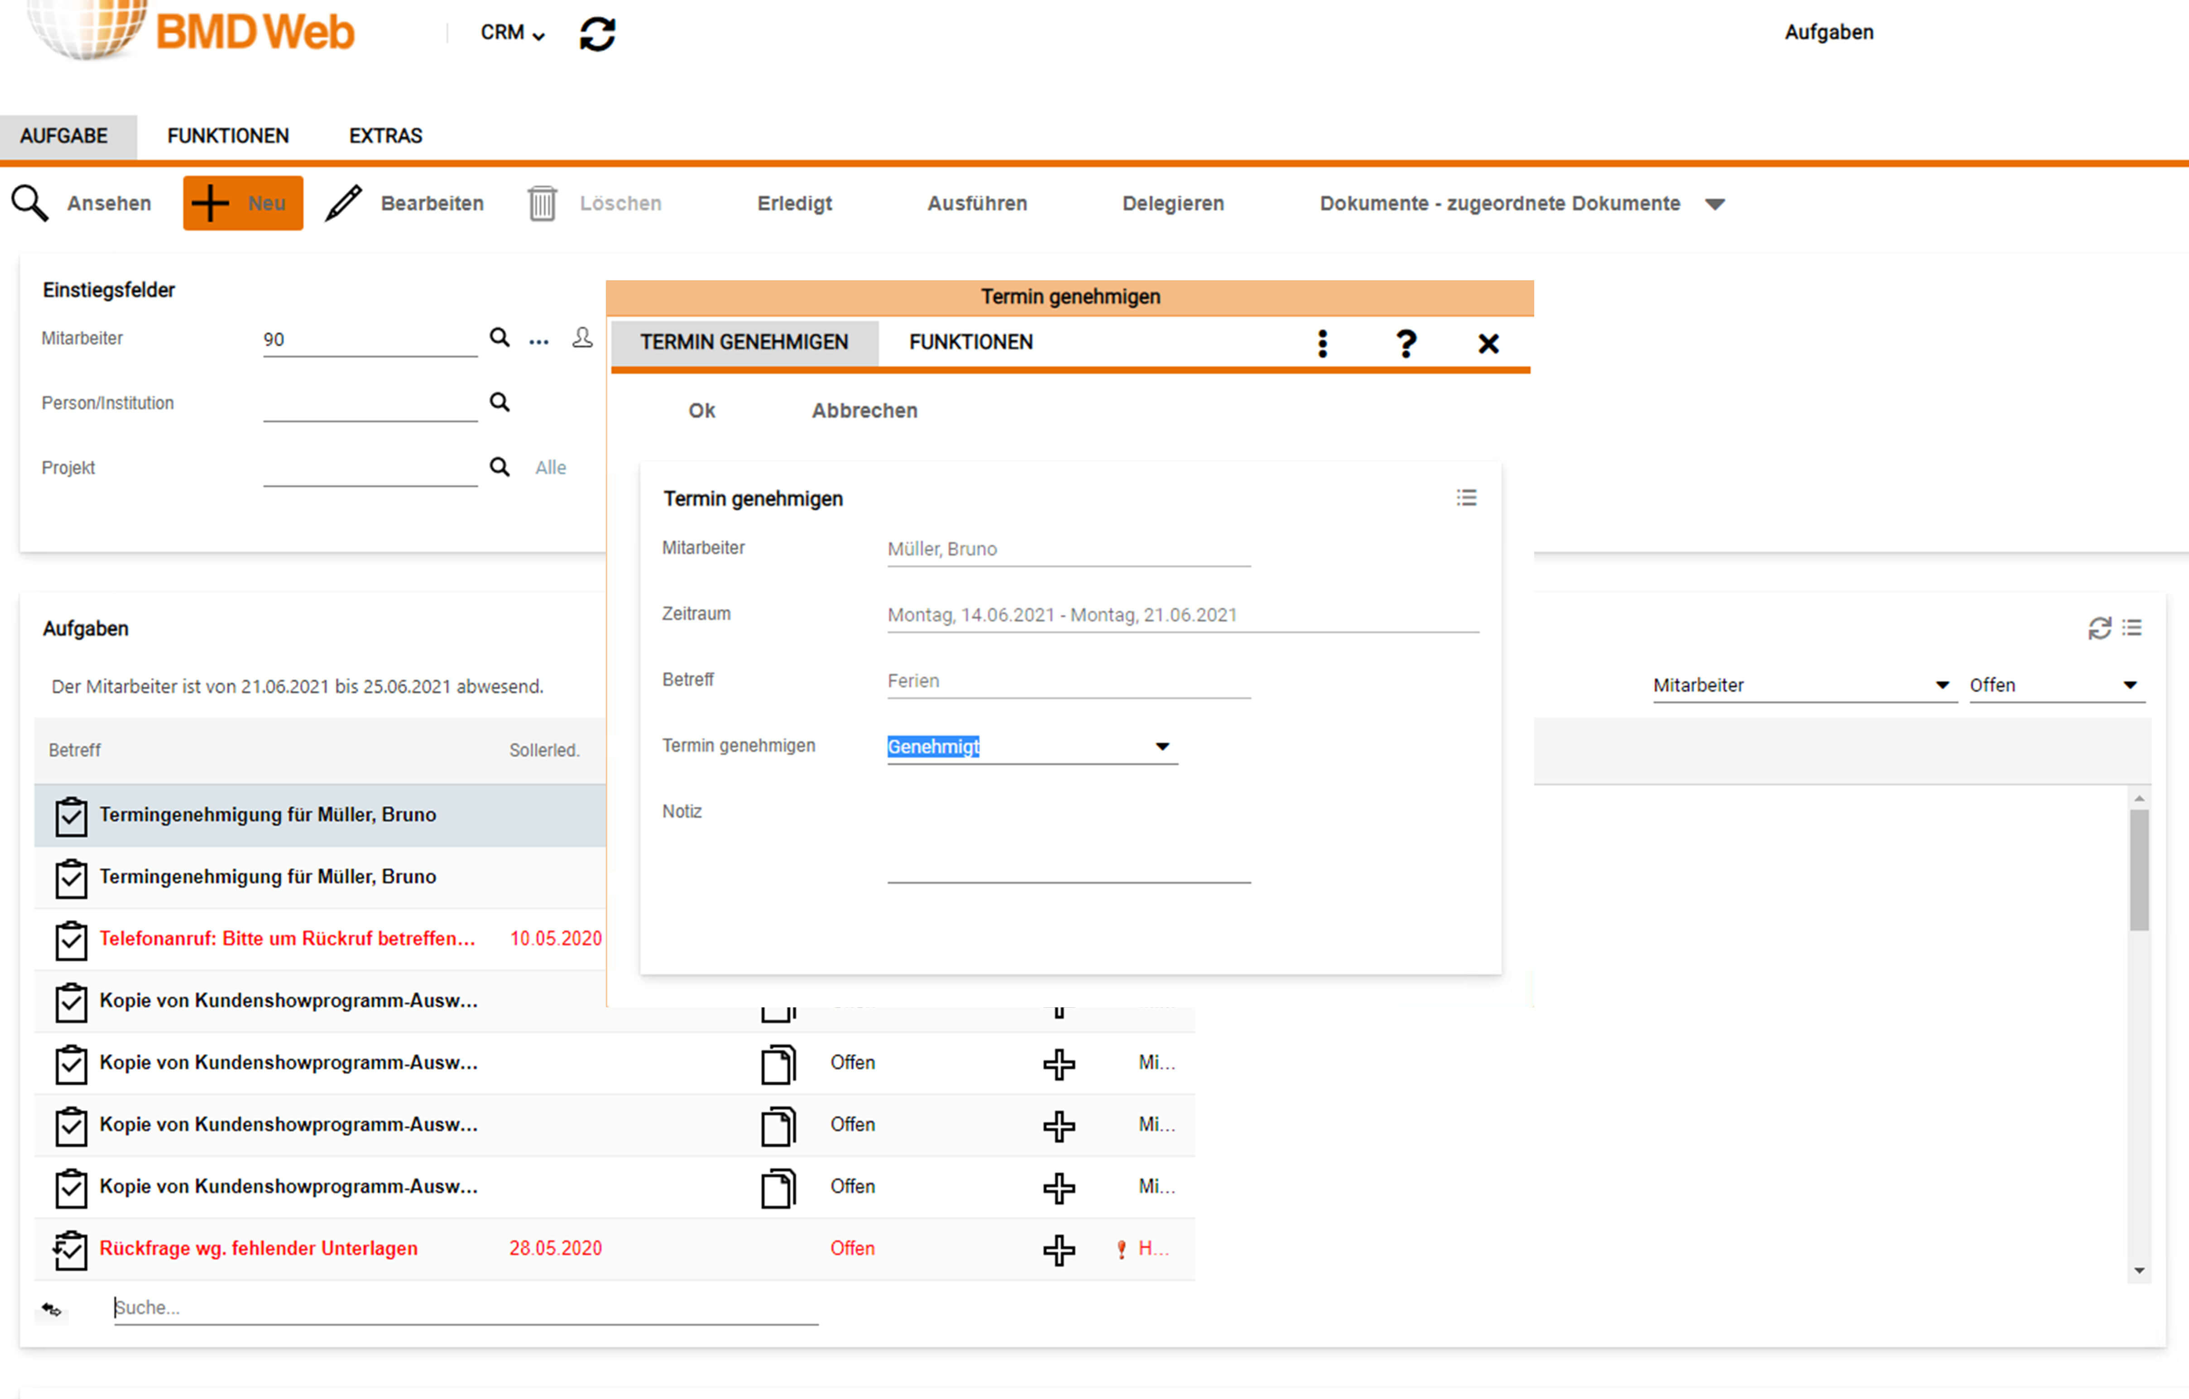Viewport: 2189px width, 1399px height.
Task: Open the CRM module dropdown
Action: point(511,33)
